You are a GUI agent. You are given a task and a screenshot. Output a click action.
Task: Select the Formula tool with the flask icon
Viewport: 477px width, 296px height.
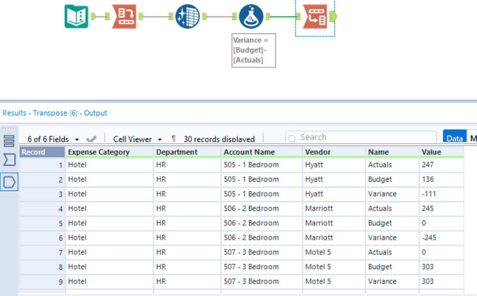pyautogui.click(x=251, y=15)
